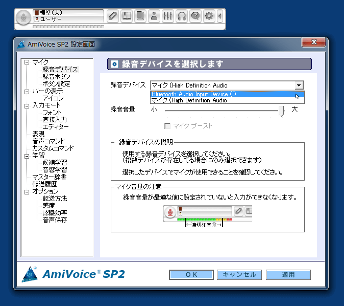Collapse the マイク tree node
Viewport: 344px width, 306px height.
click(x=27, y=62)
